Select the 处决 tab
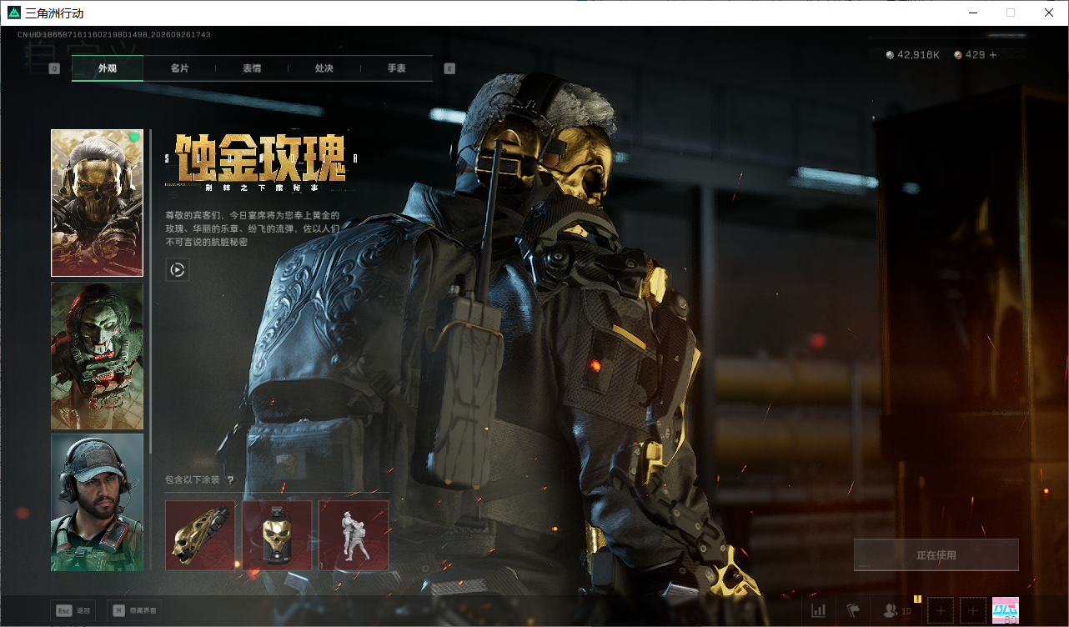 coord(324,68)
